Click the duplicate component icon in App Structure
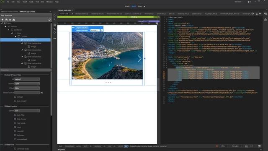 (6, 20)
